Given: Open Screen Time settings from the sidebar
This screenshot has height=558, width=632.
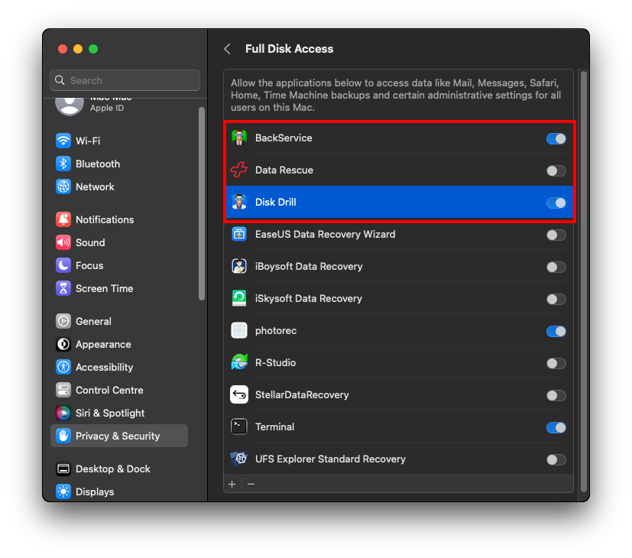Looking at the screenshot, I should click(102, 288).
